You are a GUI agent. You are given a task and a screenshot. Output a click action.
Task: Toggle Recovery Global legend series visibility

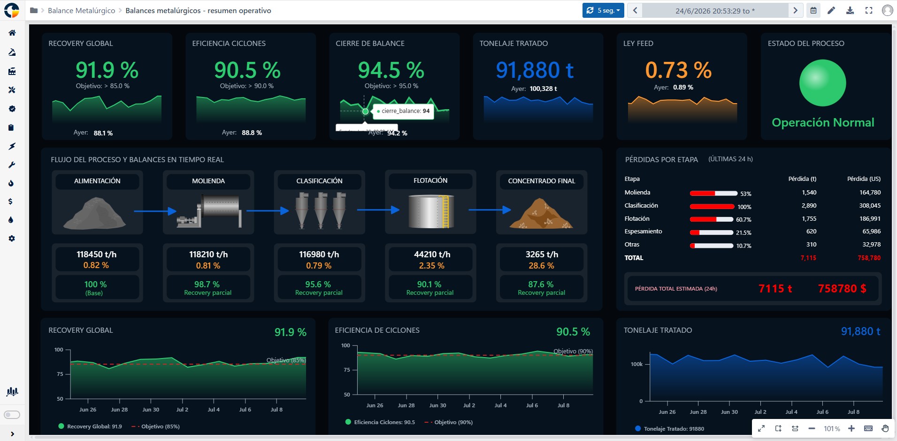pyautogui.click(x=90, y=426)
